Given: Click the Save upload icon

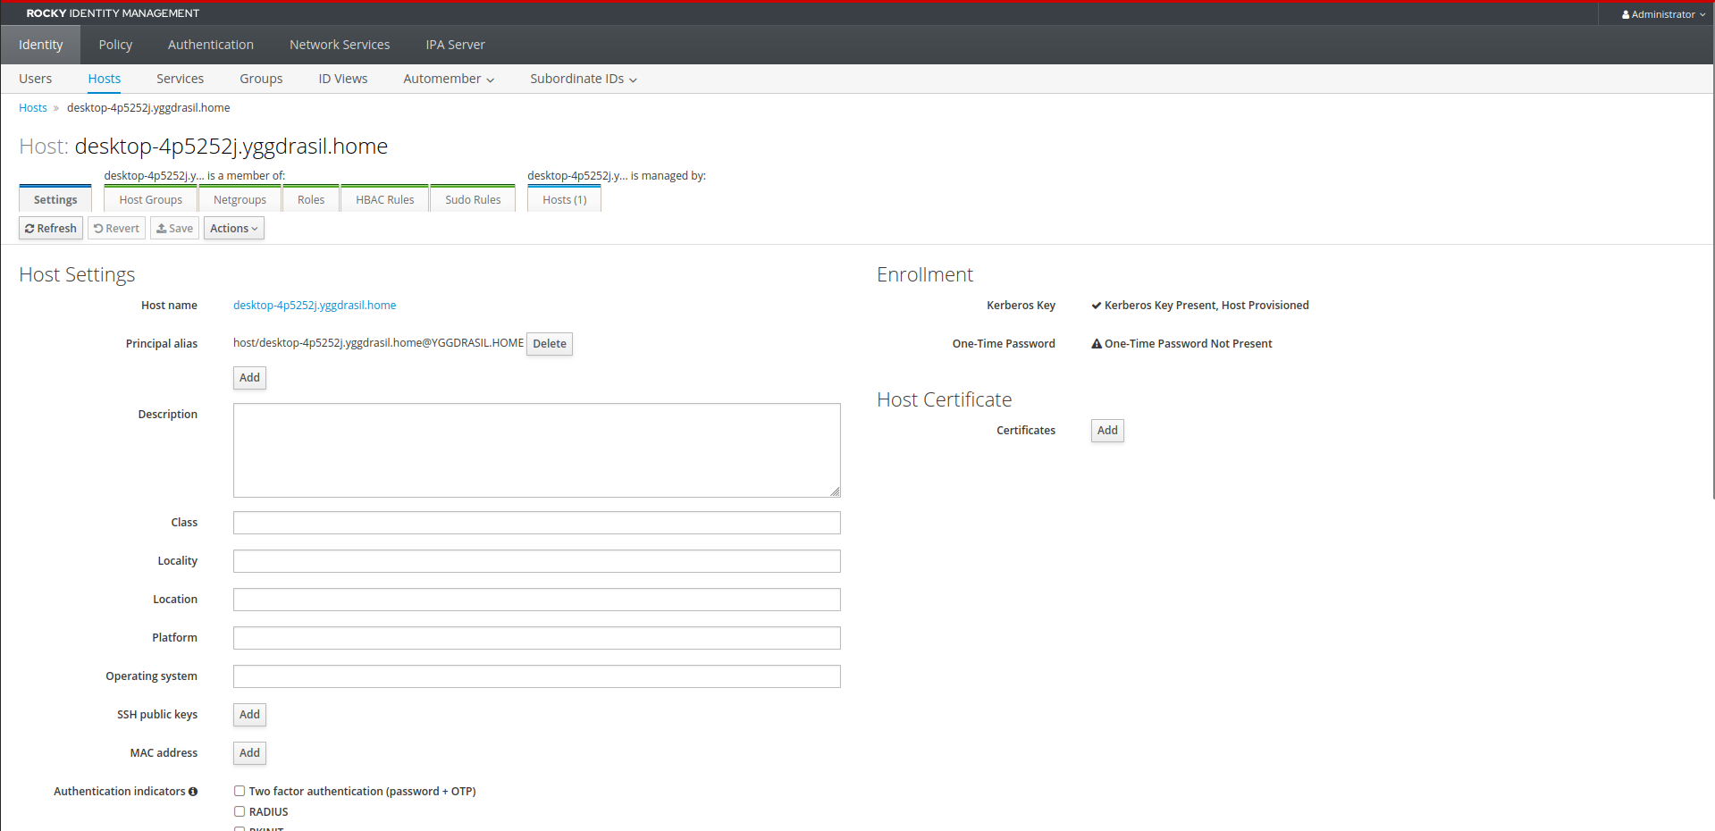Looking at the screenshot, I should click(162, 229).
